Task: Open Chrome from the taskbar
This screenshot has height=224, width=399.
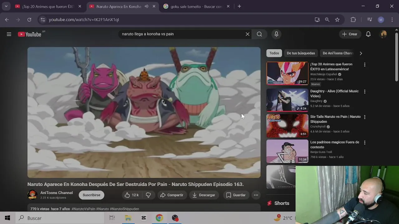Action: (x=159, y=218)
